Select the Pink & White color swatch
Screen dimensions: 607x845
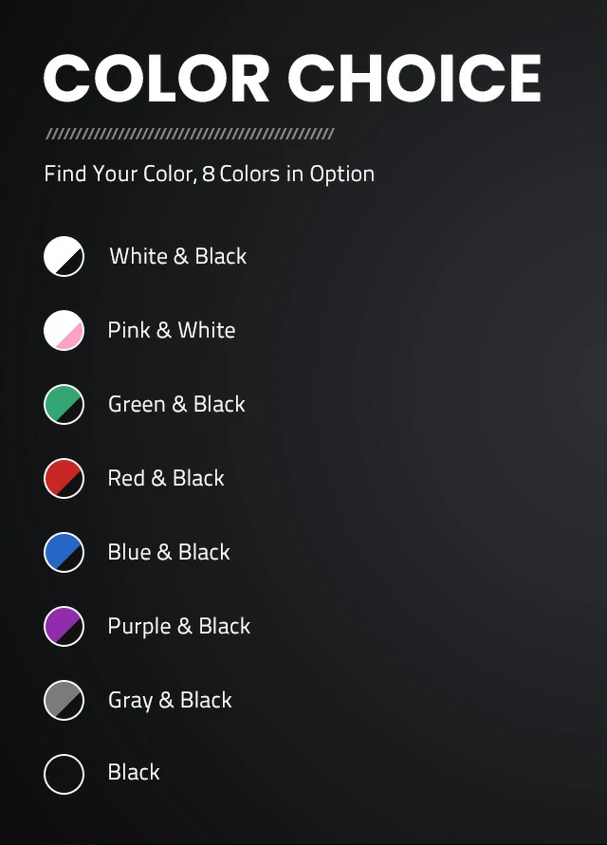pyautogui.click(x=64, y=330)
